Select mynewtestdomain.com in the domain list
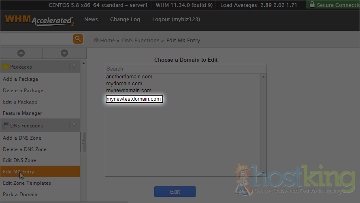Image resolution: width=360 pixels, height=203 pixels. 134,99
